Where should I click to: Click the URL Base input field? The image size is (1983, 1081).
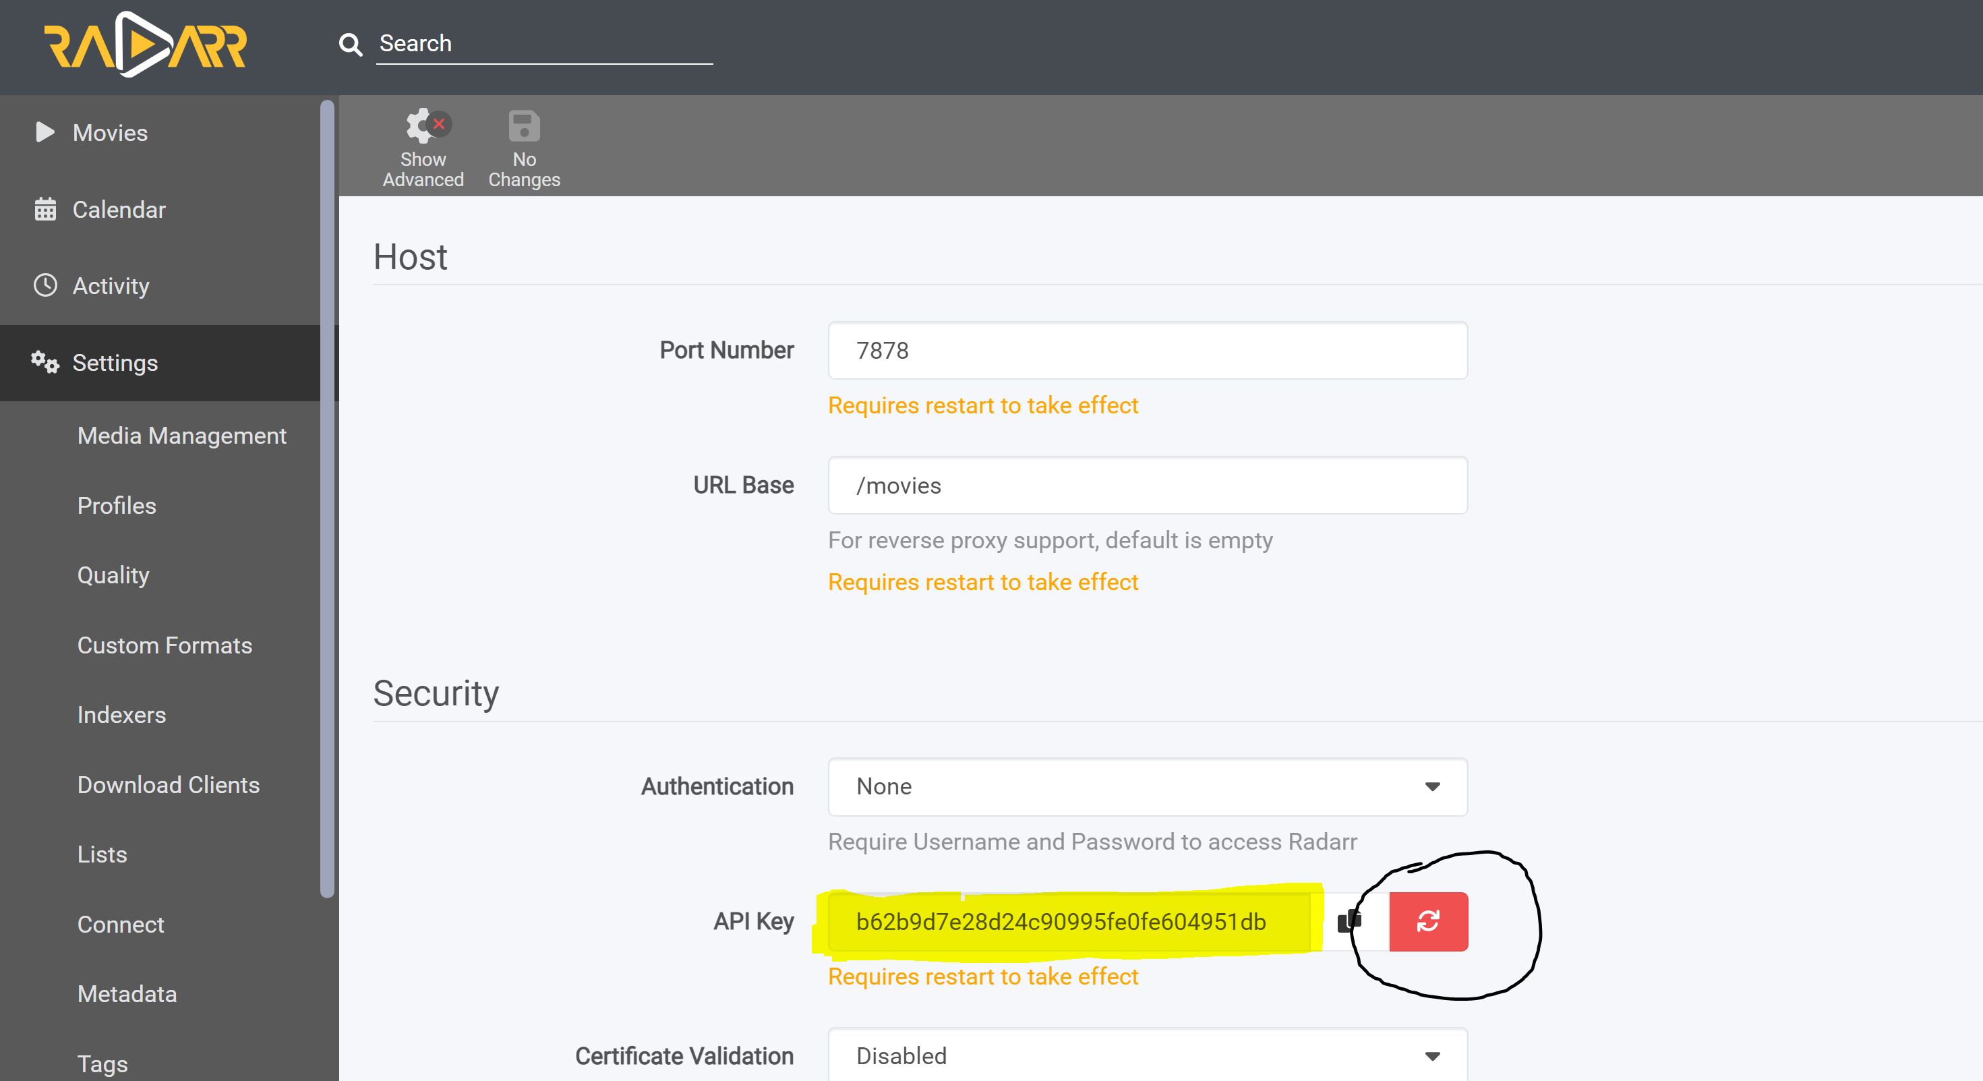coord(1147,485)
